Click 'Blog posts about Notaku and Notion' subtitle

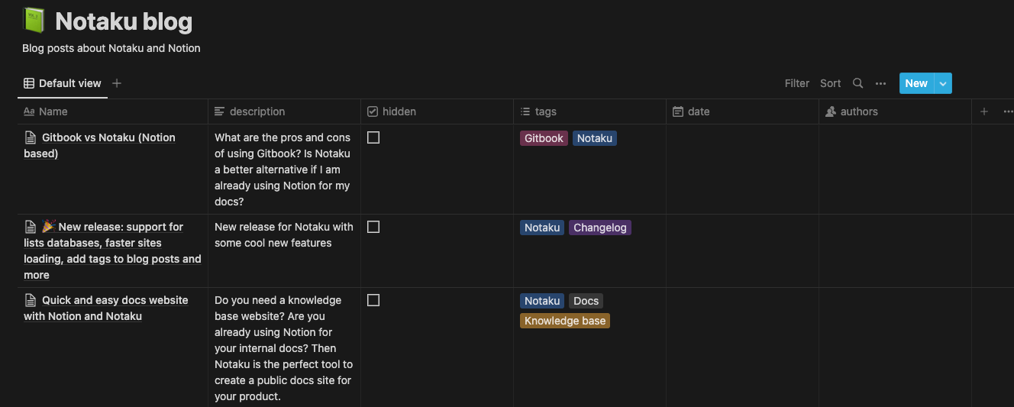click(111, 48)
